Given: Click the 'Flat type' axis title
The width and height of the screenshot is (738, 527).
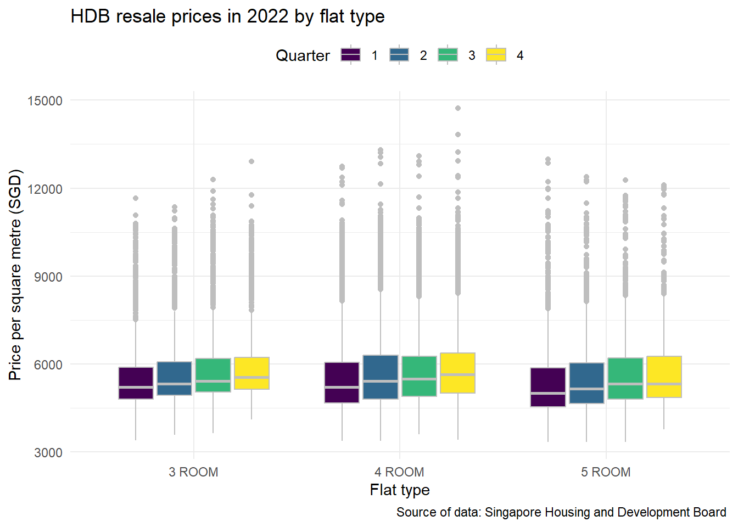Looking at the screenshot, I should pos(400,490).
